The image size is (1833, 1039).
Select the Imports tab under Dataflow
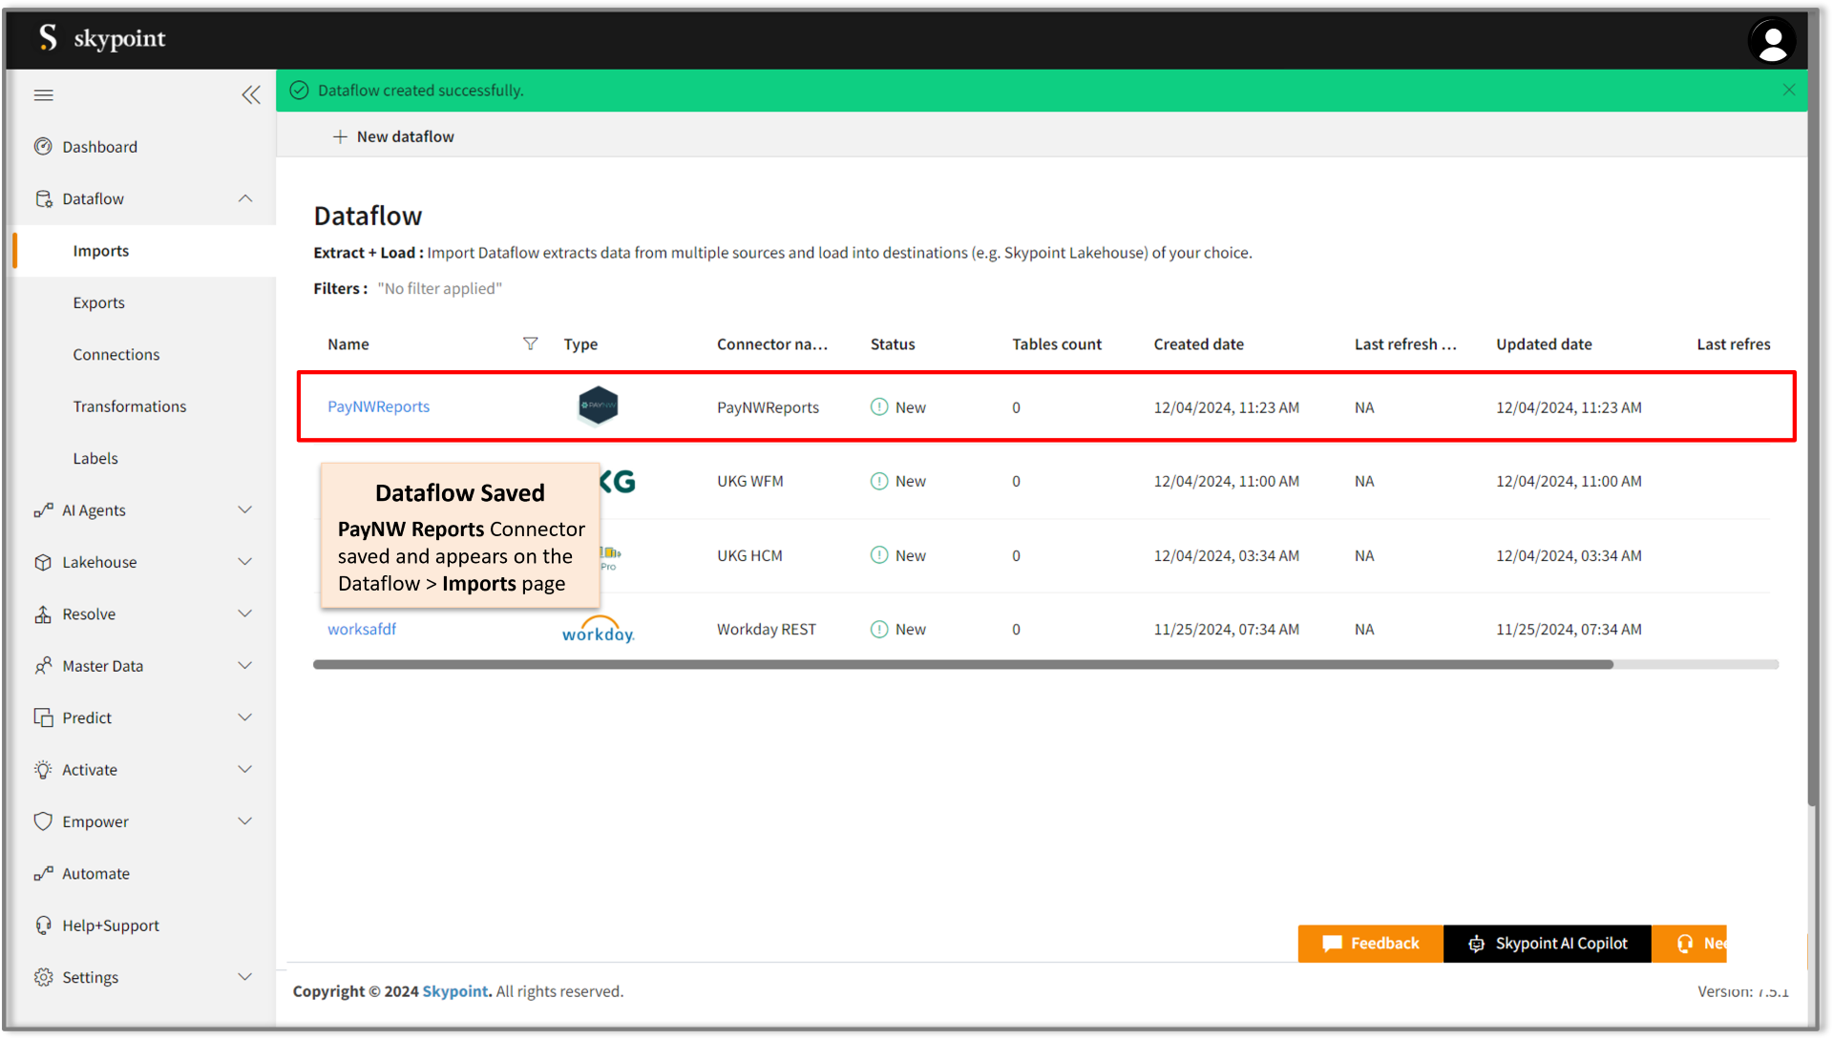100,250
